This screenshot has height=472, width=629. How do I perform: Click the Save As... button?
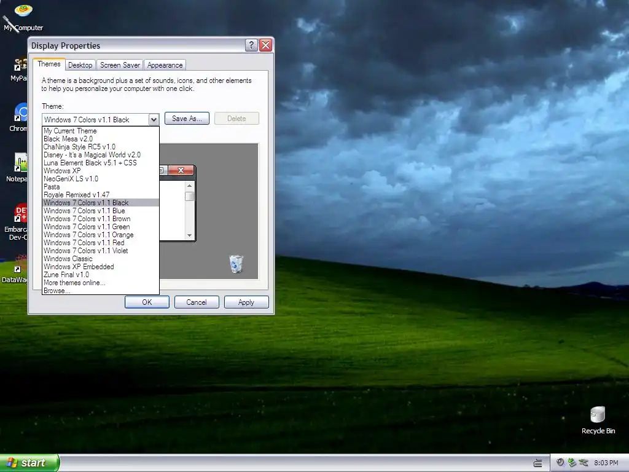[x=187, y=119]
